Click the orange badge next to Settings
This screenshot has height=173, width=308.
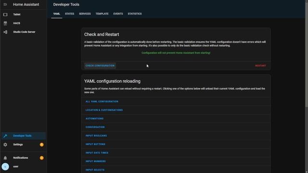42,145
